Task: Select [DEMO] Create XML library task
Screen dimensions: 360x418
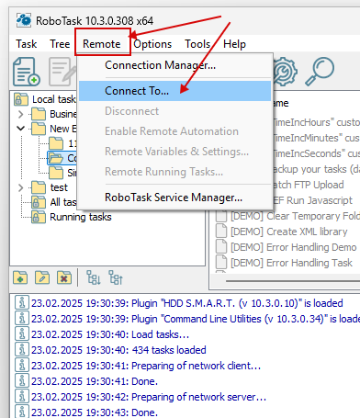Action: pos(289,232)
